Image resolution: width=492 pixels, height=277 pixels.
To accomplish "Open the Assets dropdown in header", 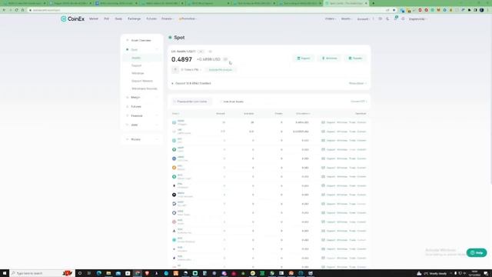I will click(x=347, y=18).
